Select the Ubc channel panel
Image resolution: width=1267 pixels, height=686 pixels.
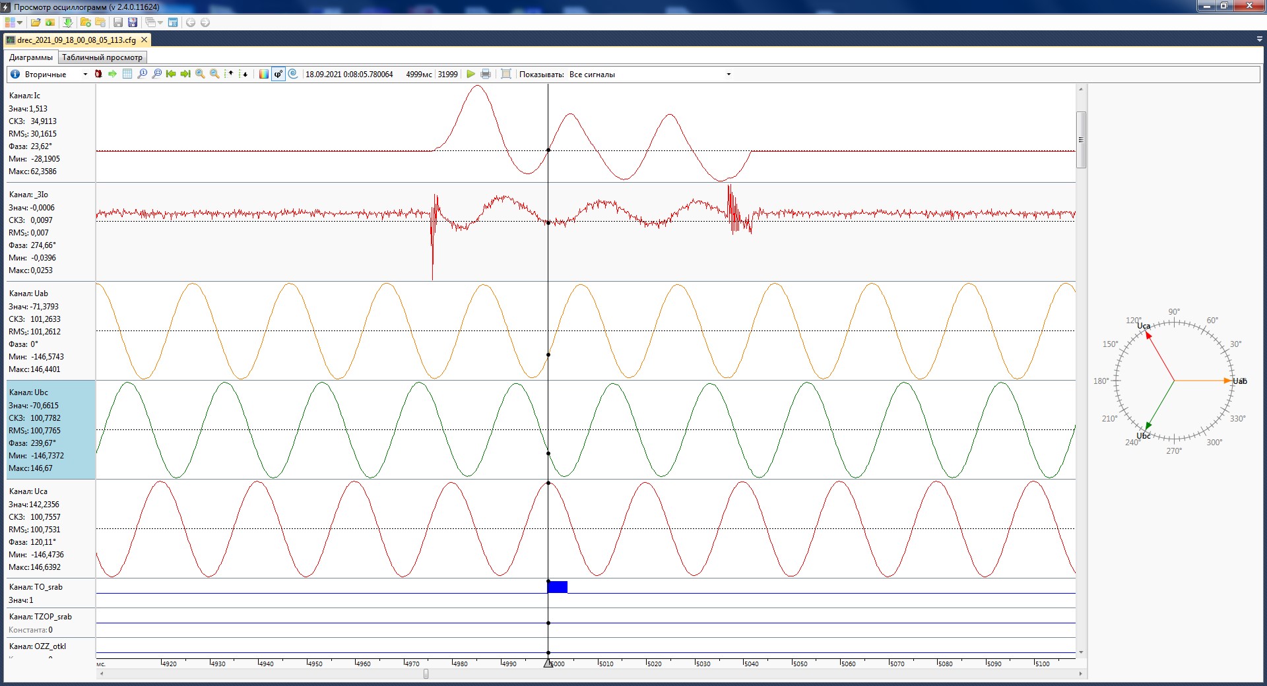tap(51, 429)
